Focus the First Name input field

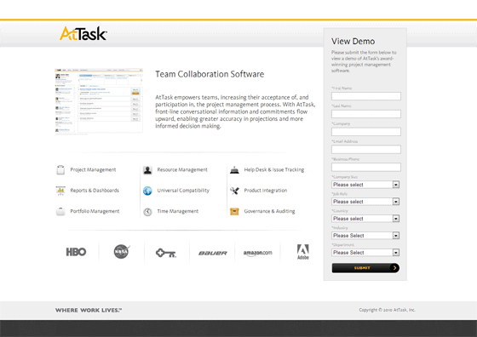366,96
